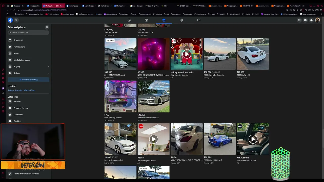This screenshot has height=182, width=324.
Task: Open the Facebook home logo
Action: click(x=10, y=20)
